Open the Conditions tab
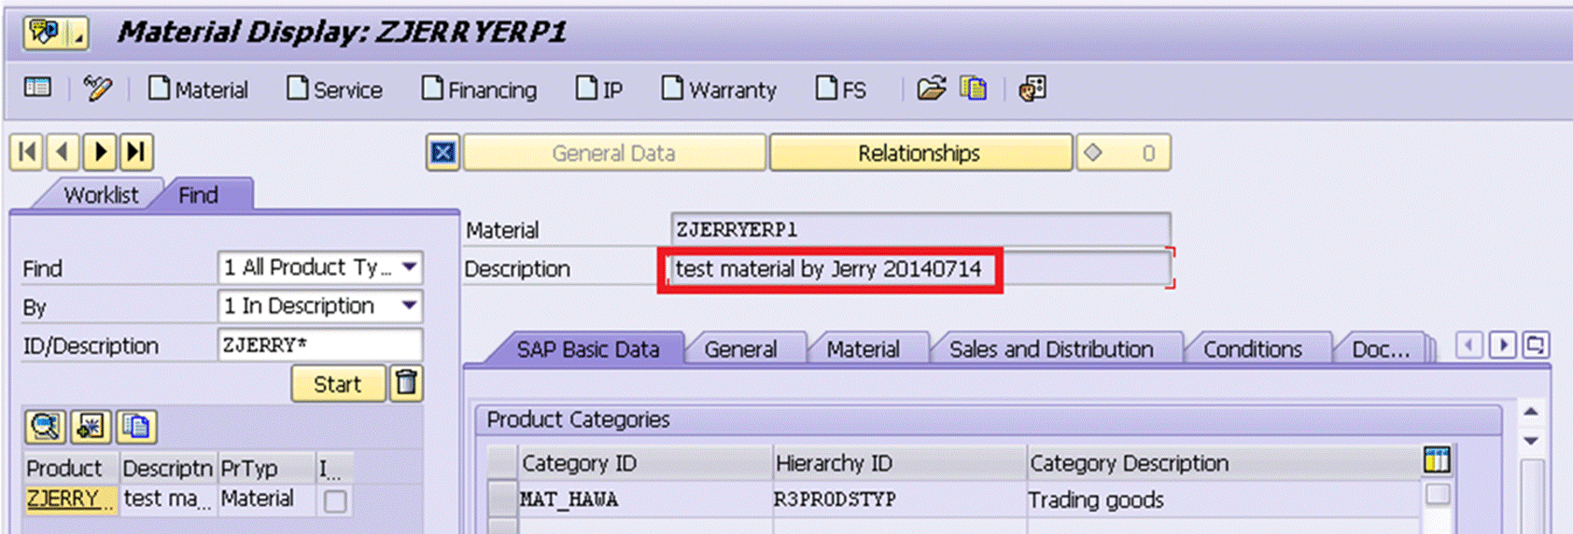This screenshot has height=534, width=1573. (1252, 349)
